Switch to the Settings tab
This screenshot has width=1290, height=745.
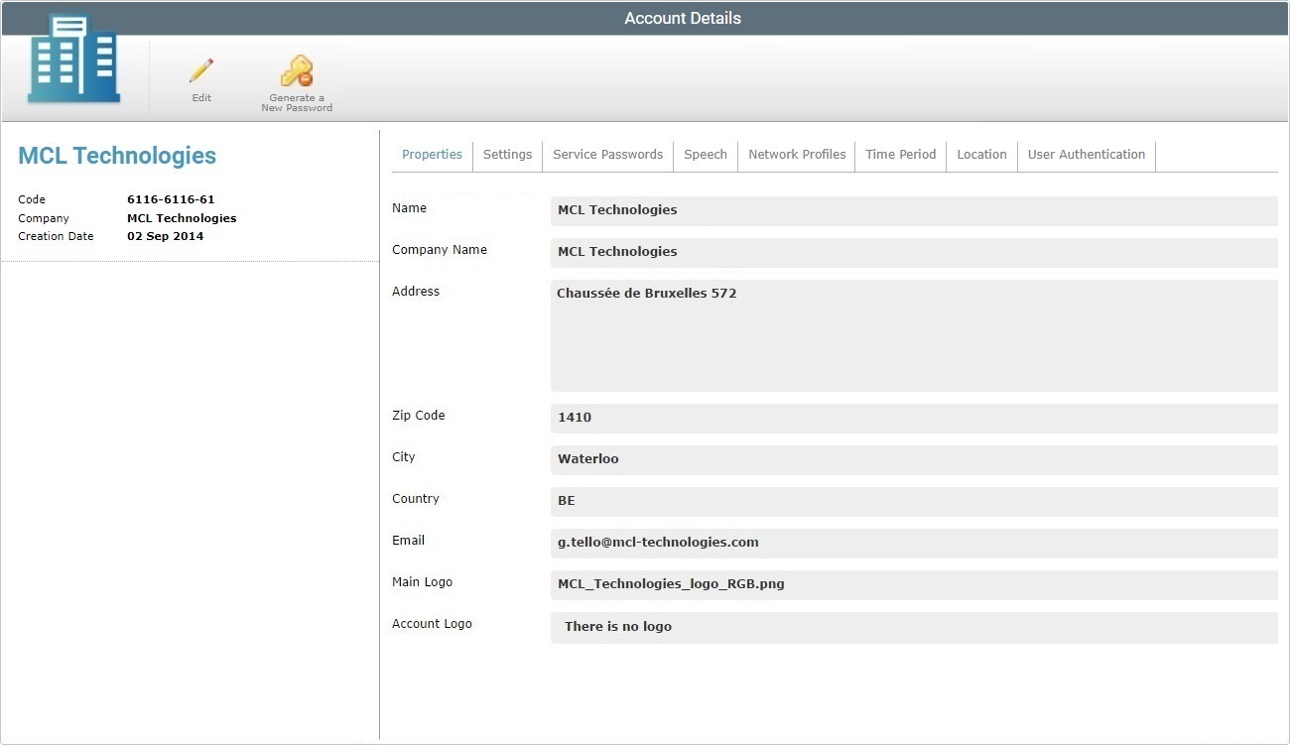pos(507,155)
